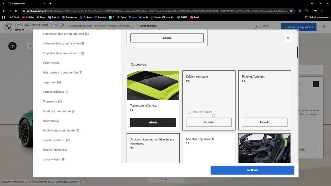Open Cuevana bookmark
This screenshot has width=331, height=186.
[100, 17]
